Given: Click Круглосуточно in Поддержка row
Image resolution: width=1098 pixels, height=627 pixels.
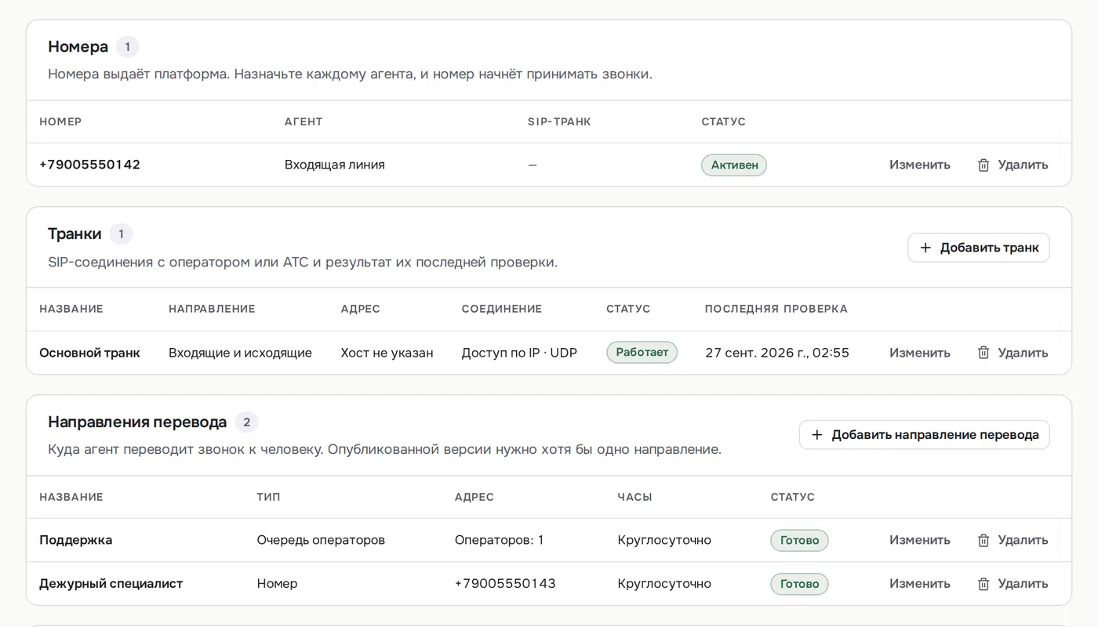Looking at the screenshot, I should 664,540.
